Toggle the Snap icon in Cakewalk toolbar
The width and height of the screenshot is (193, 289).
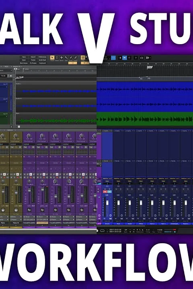click(83, 58)
